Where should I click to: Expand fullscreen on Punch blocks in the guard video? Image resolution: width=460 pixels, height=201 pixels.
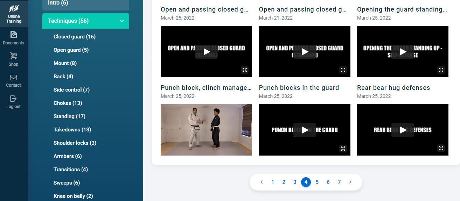pos(343,148)
